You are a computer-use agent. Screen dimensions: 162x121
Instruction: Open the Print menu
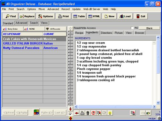pyautogui.click(x=11, y=9)
